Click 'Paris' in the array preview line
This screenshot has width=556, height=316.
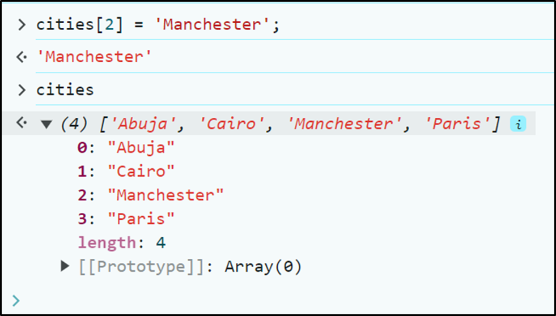point(458,124)
